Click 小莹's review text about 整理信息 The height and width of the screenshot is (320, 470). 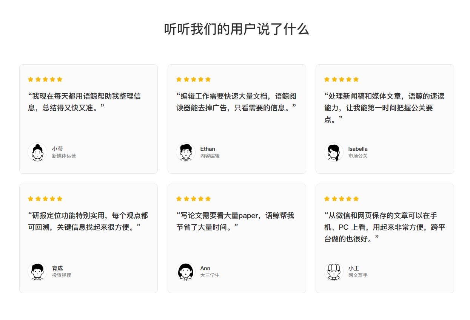click(x=85, y=102)
